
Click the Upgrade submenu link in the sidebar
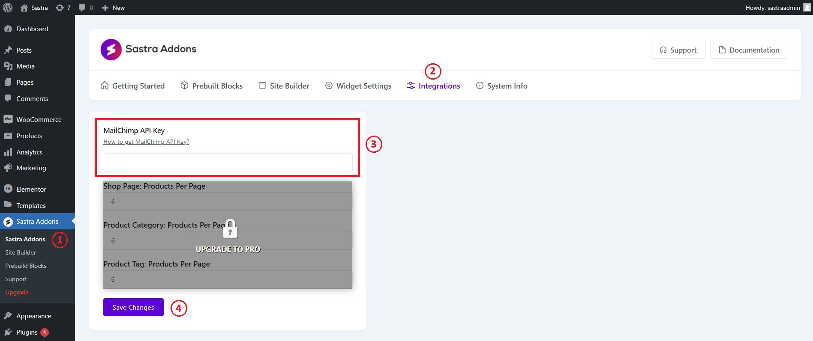(17, 292)
